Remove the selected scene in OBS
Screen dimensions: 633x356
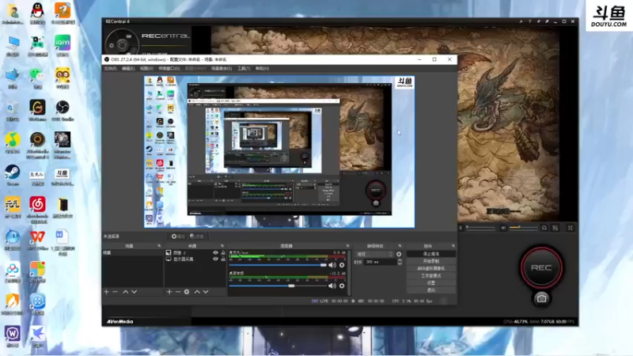(x=116, y=291)
